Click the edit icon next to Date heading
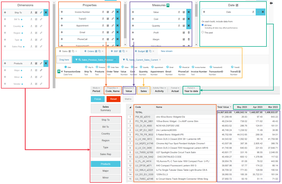This screenshot has width=282, height=184. tap(237, 5)
